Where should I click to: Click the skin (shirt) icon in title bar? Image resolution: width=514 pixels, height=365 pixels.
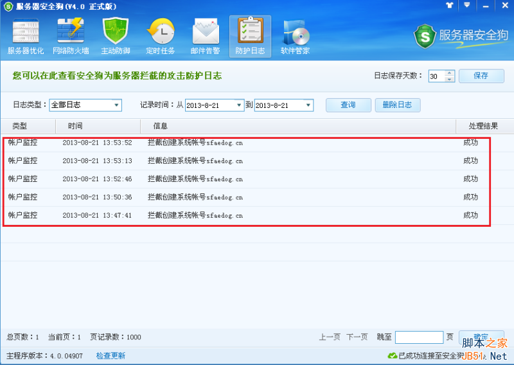coord(449,5)
